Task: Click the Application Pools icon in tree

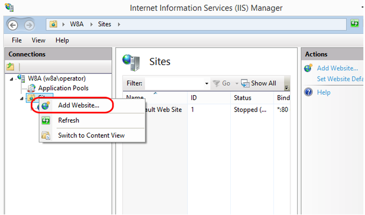Action: tap(31, 88)
